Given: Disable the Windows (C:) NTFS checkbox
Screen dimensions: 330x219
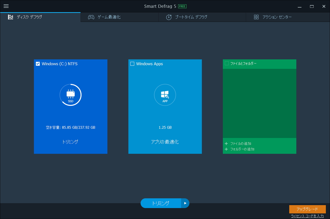Looking at the screenshot, I should [x=38, y=63].
